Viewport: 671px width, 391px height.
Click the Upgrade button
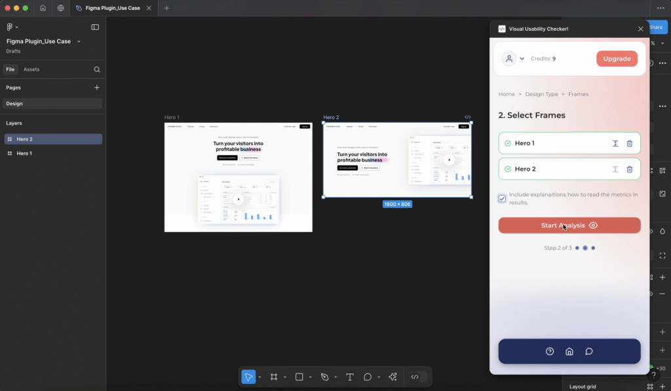coord(617,59)
